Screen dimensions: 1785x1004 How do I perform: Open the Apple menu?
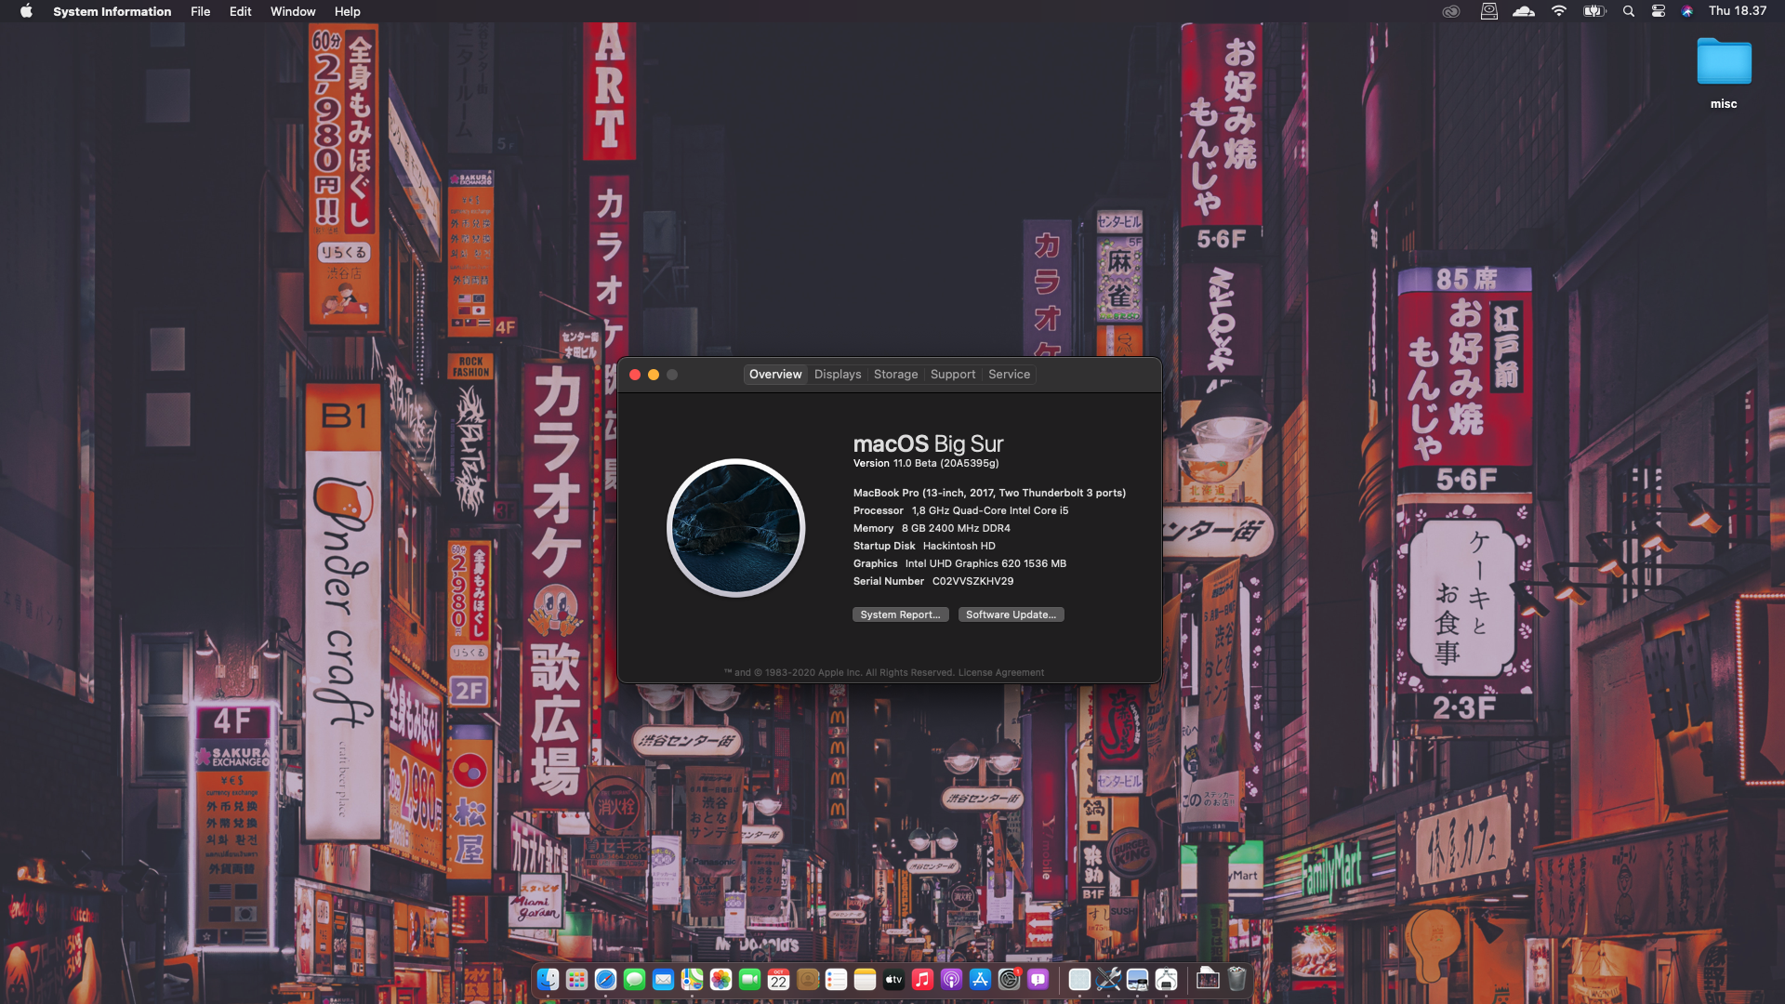pos(26,11)
